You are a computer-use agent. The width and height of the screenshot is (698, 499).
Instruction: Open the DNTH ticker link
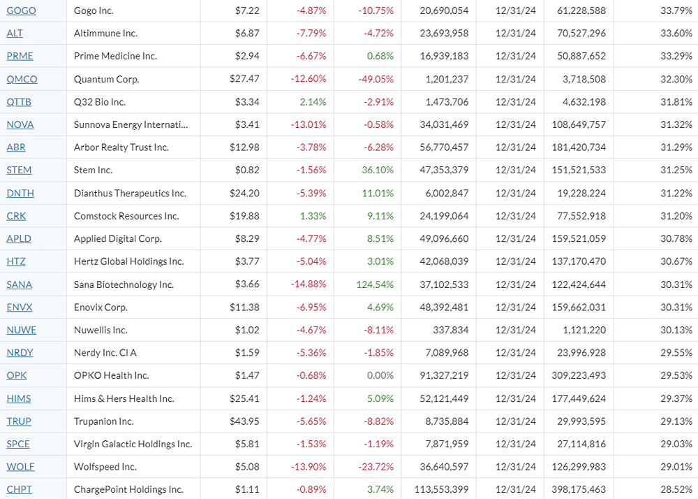(20, 193)
